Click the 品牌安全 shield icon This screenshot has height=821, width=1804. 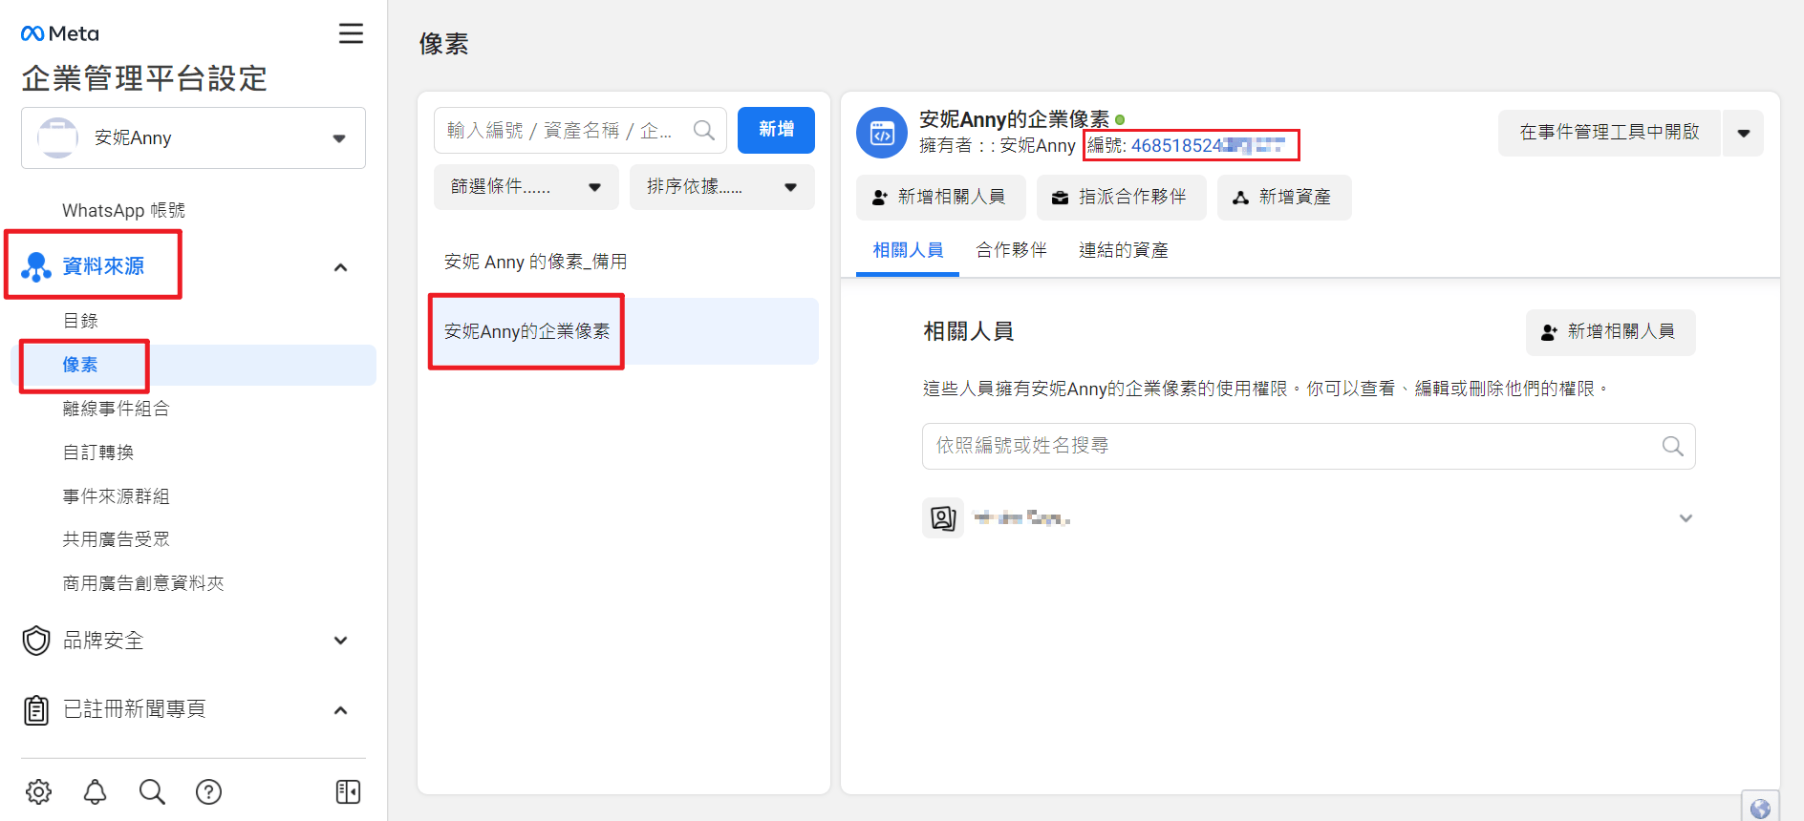[x=36, y=641]
